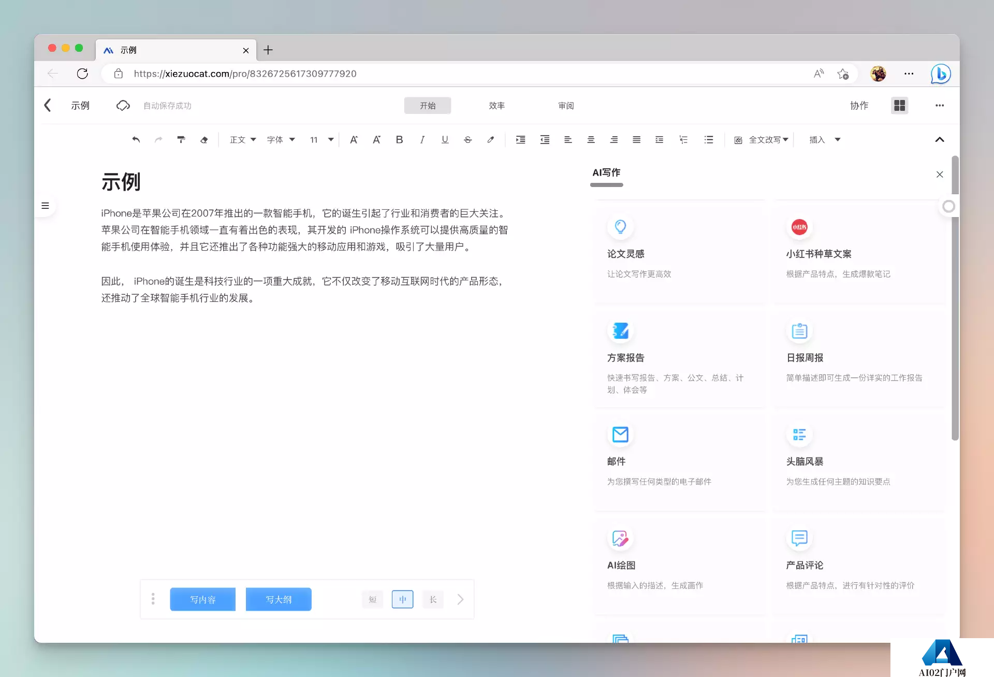Image resolution: width=994 pixels, height=677 pixels.
Task: Increase paragraph indent
Action: (x=520, y=139)
